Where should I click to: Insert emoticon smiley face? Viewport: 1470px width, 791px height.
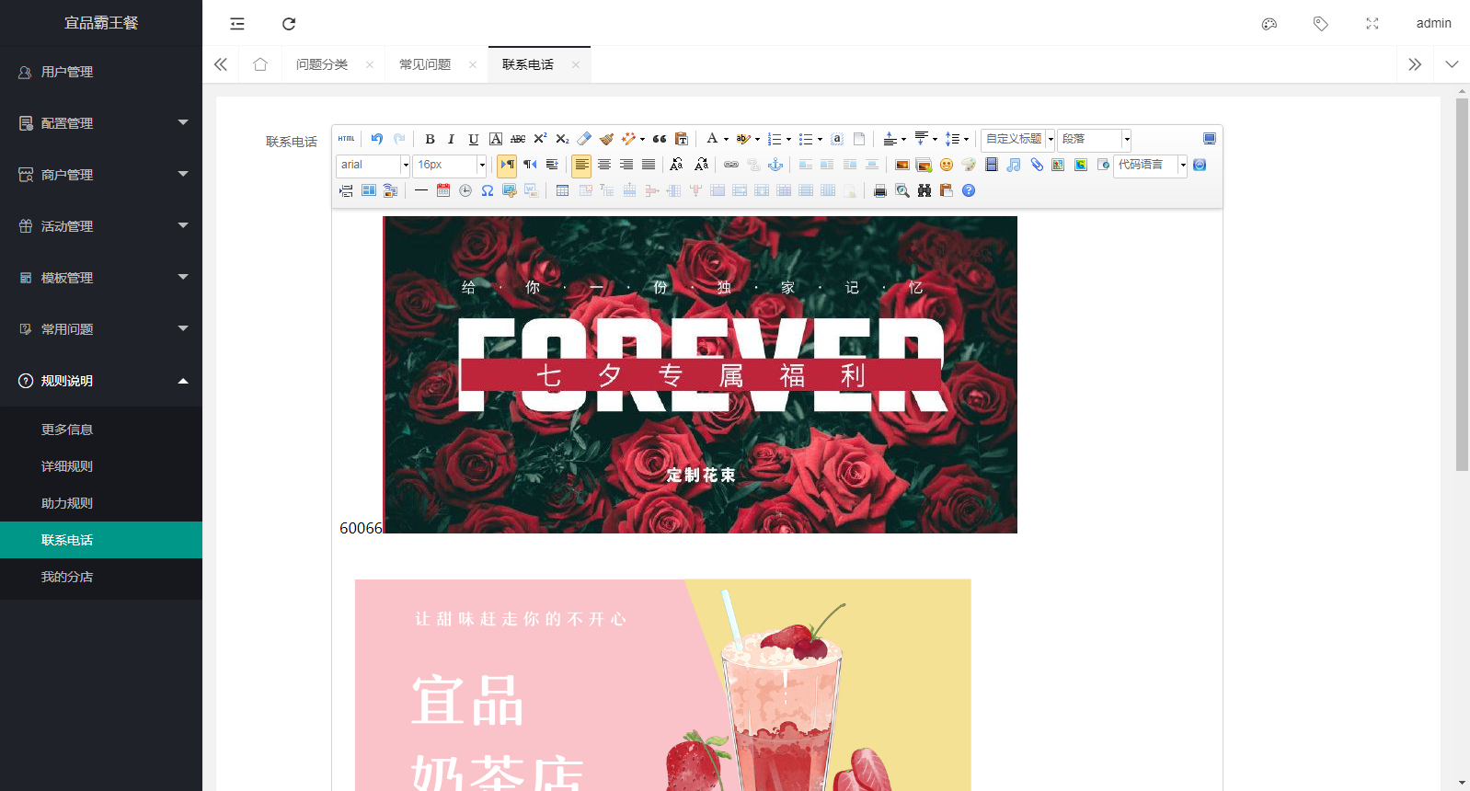click(947, 165)
